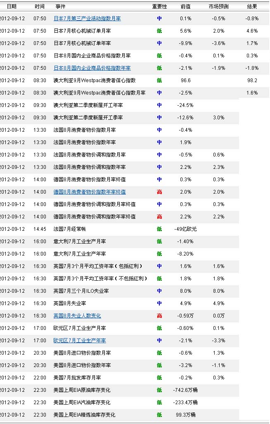270x424 pixels.
Task: Select 美国8月进口物价指数月率 event text
Action: [x=82, y=353]
